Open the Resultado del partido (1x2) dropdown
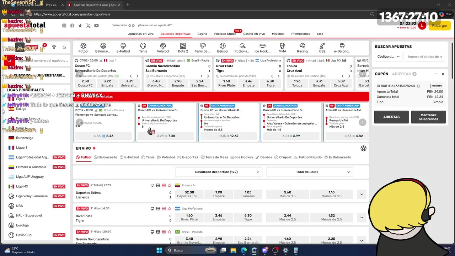Screen dimensions: 455x256 coord(219,172)
